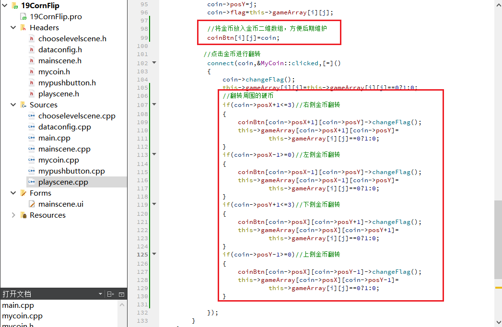Click the ui form icon beside mainscene.ui
This screenshot has height=327, width=502.
click(32, 204)
